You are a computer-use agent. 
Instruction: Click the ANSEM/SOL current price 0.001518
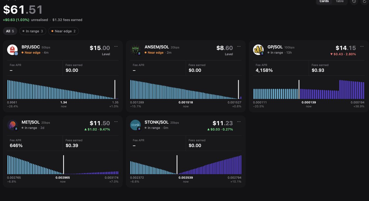tap(186, 102)
